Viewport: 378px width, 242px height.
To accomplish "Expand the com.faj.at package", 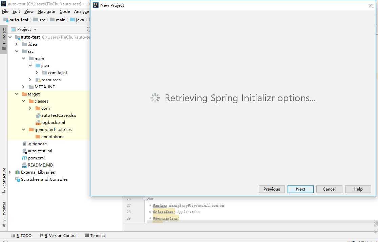I will [x=37, y=72].
